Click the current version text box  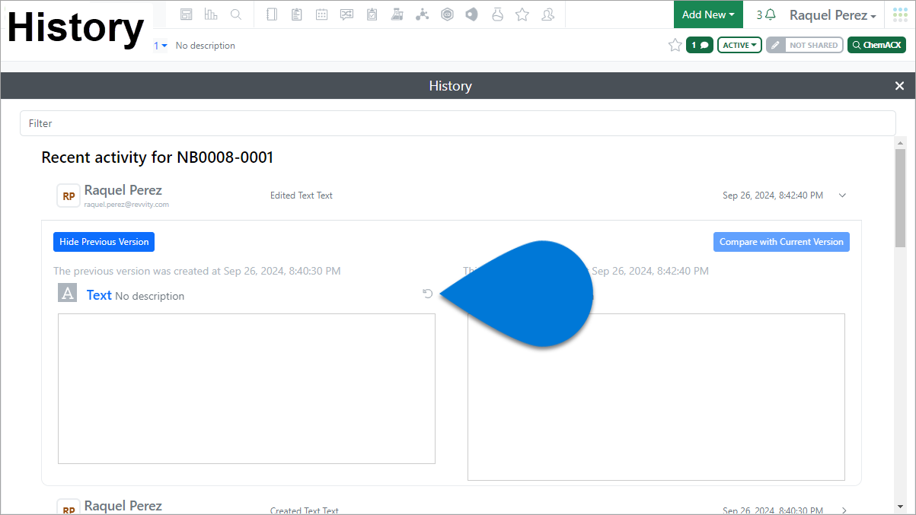[x=656, y=397]
